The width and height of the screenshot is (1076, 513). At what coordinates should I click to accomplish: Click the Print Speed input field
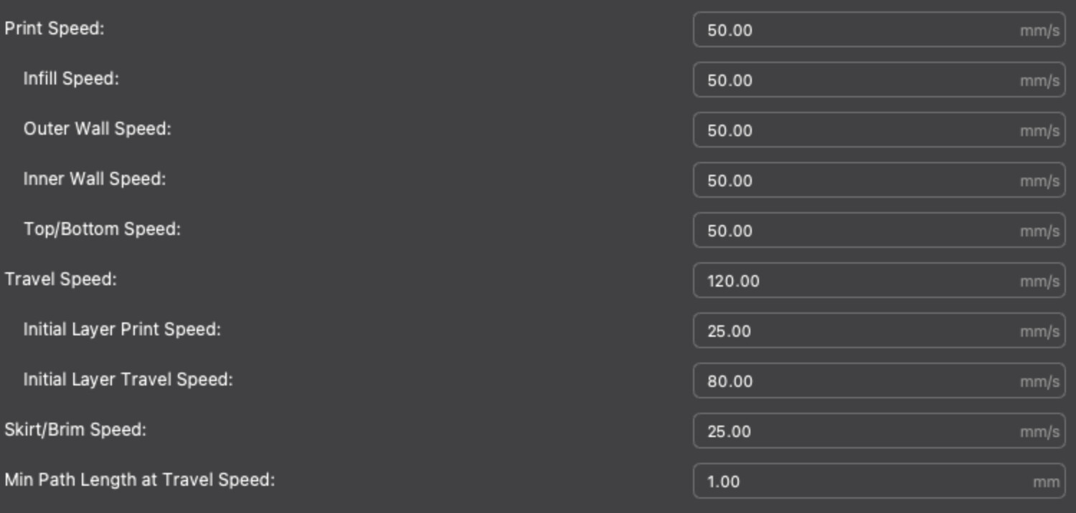(x=861, y=30)
